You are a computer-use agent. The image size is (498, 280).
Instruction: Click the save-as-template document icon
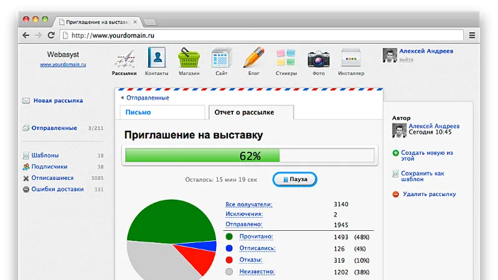click(395, 174)
